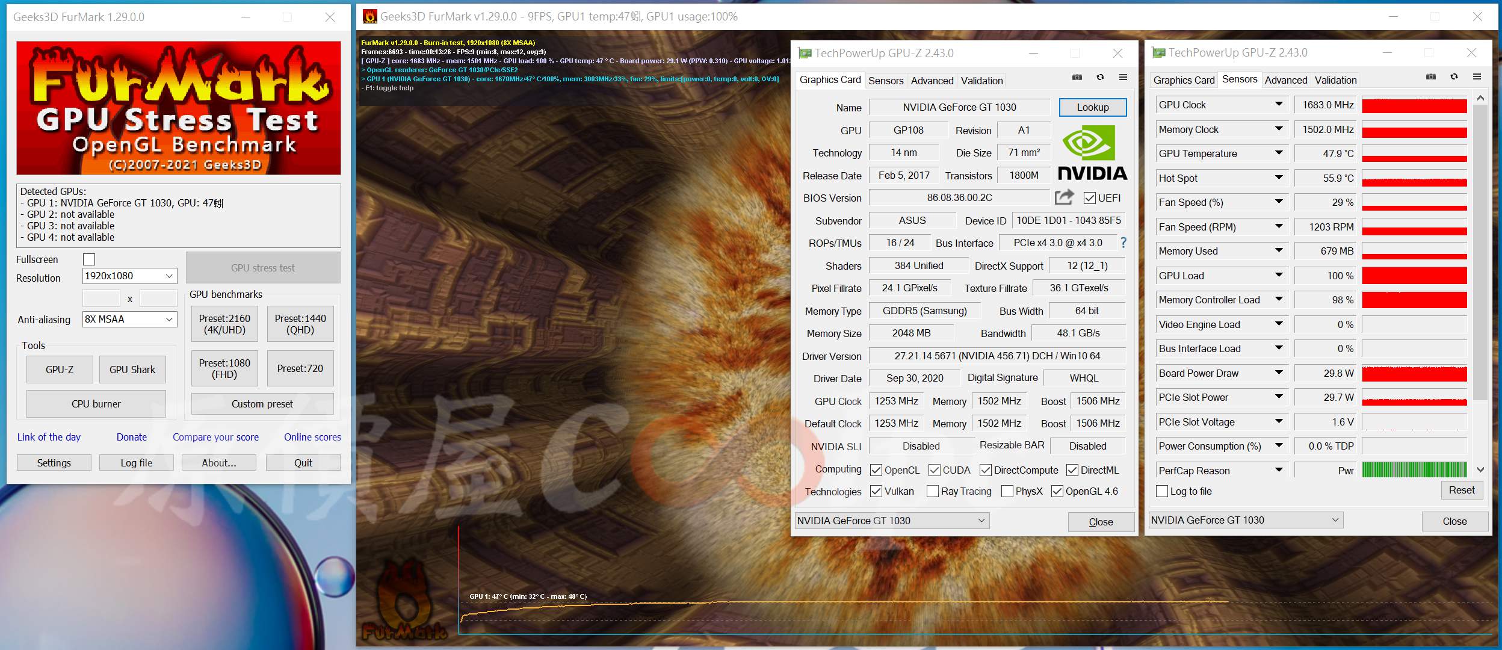The height and width of the screenshot is (650, 1502).
Task: Click Reset button in Sensors window
Action: point(1462,490)
